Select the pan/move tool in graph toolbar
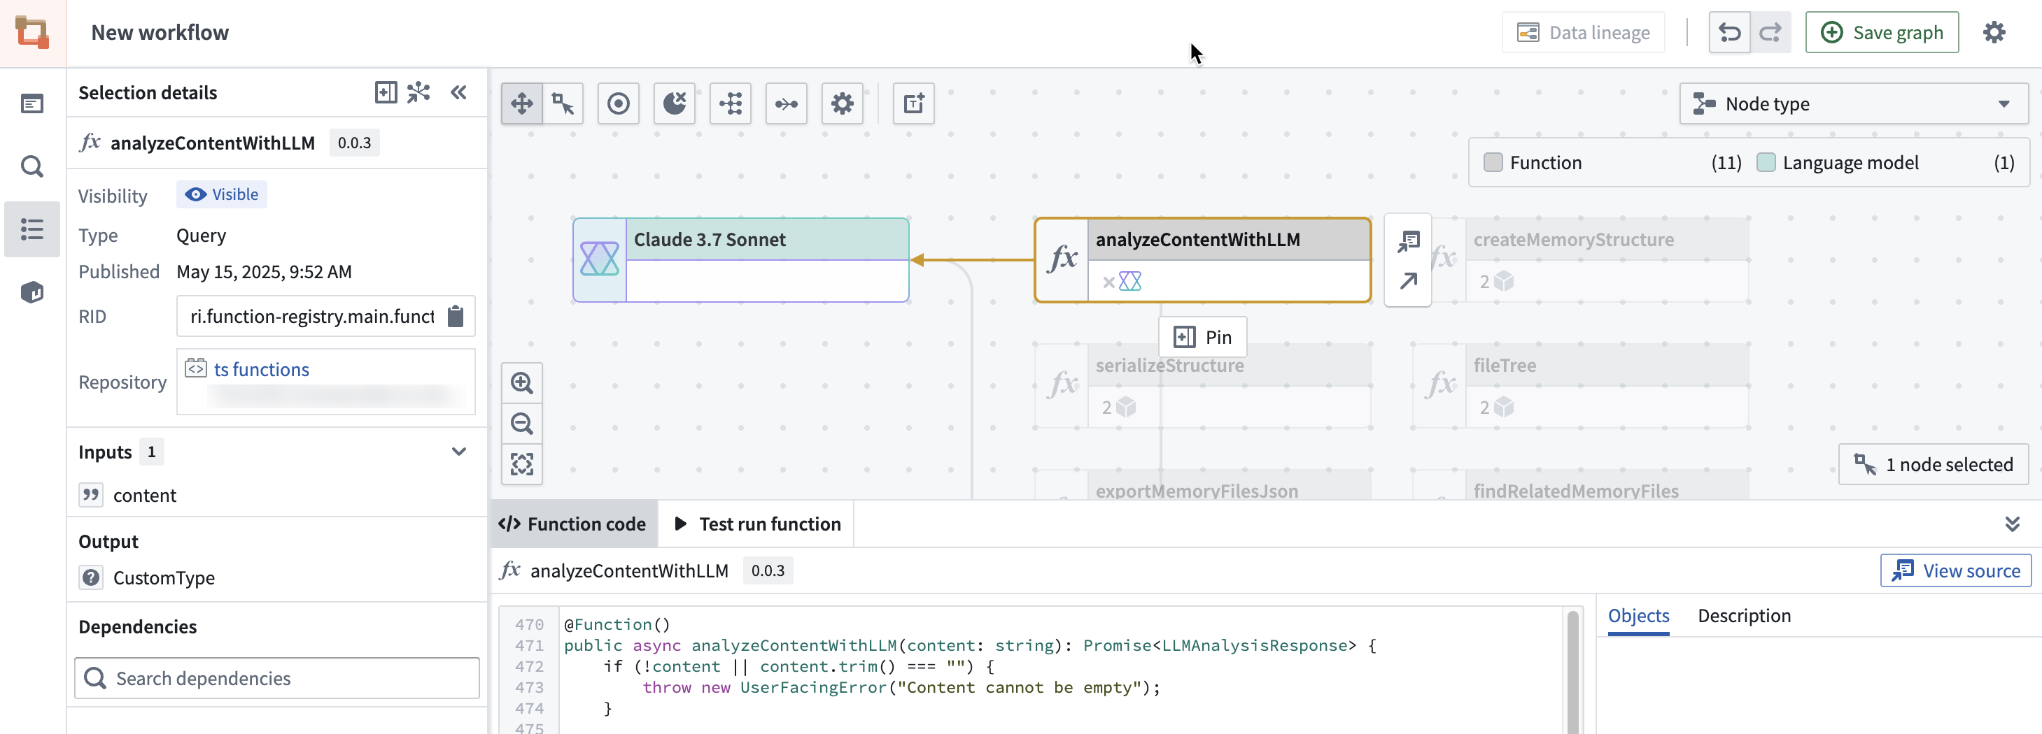This screenshot has width=2042, height=734. (521, 103)
